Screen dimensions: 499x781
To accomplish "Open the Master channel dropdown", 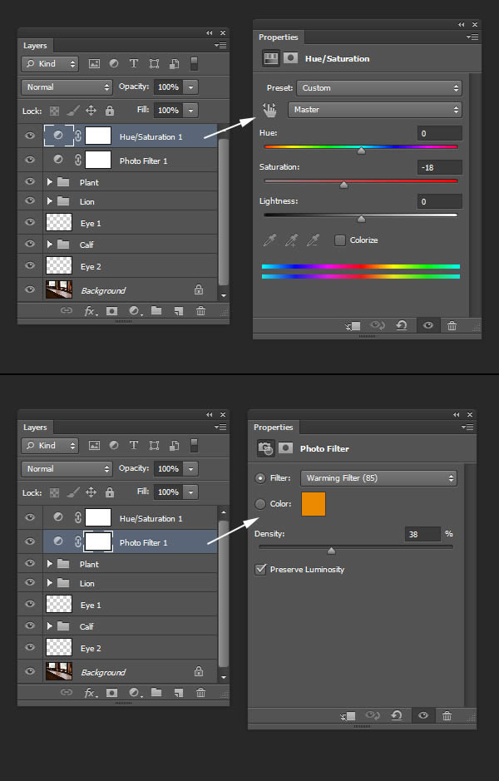I will [x=375, y=110].
